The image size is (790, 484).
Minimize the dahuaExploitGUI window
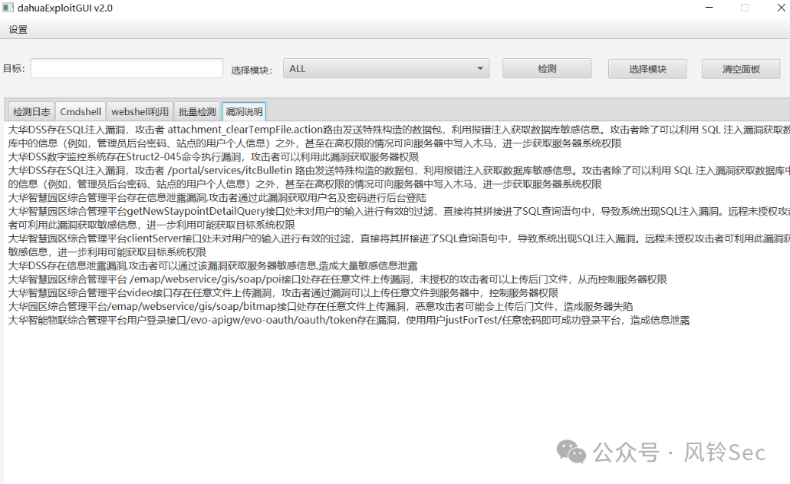pyautogui.click(x=709, y=8)
